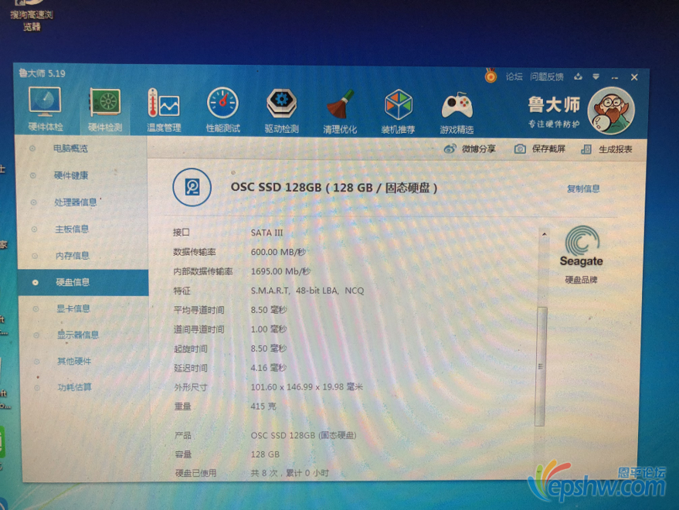This screenshot has height=510, width=679.
Task: Click the 600.00 MB/秒 transfer rate value
Action: 278,252
